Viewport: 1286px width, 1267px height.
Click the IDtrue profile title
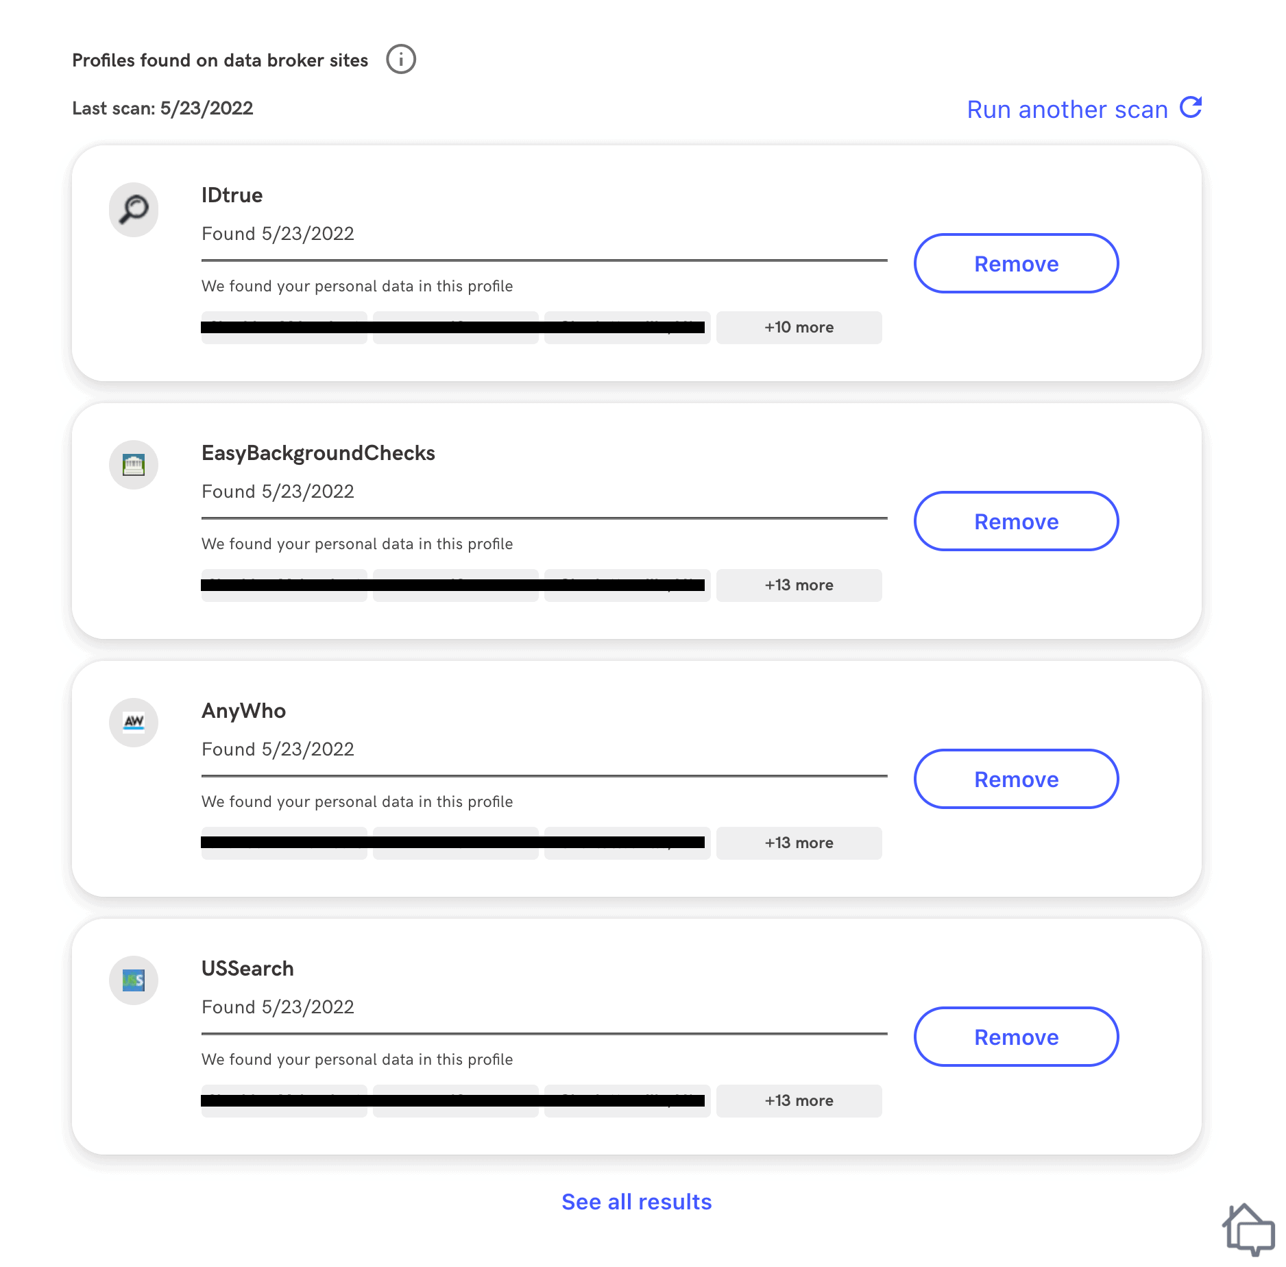(232, 195)
